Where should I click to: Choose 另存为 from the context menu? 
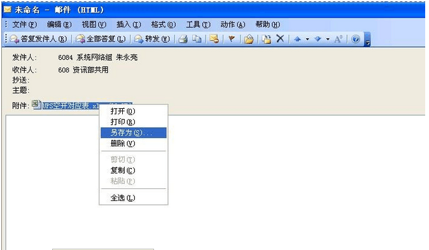coord(134,133)
